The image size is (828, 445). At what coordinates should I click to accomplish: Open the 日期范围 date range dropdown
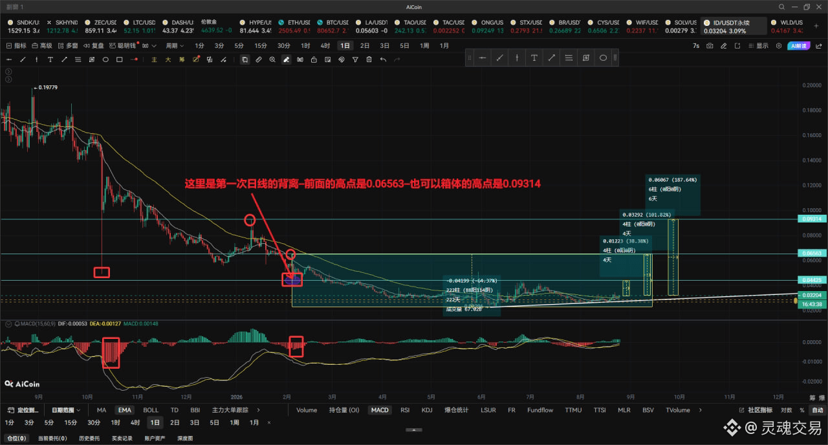tap(66, 410)
